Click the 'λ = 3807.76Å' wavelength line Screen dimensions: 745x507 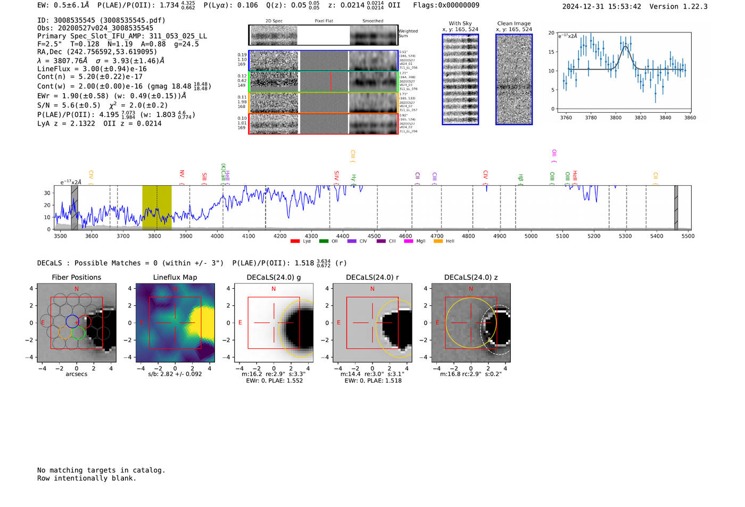(101, 61)
